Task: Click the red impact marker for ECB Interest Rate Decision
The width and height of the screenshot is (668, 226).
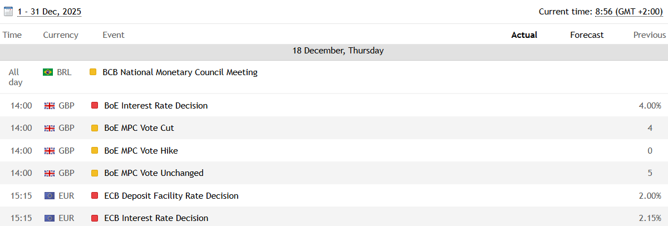Action: [94, 218]
